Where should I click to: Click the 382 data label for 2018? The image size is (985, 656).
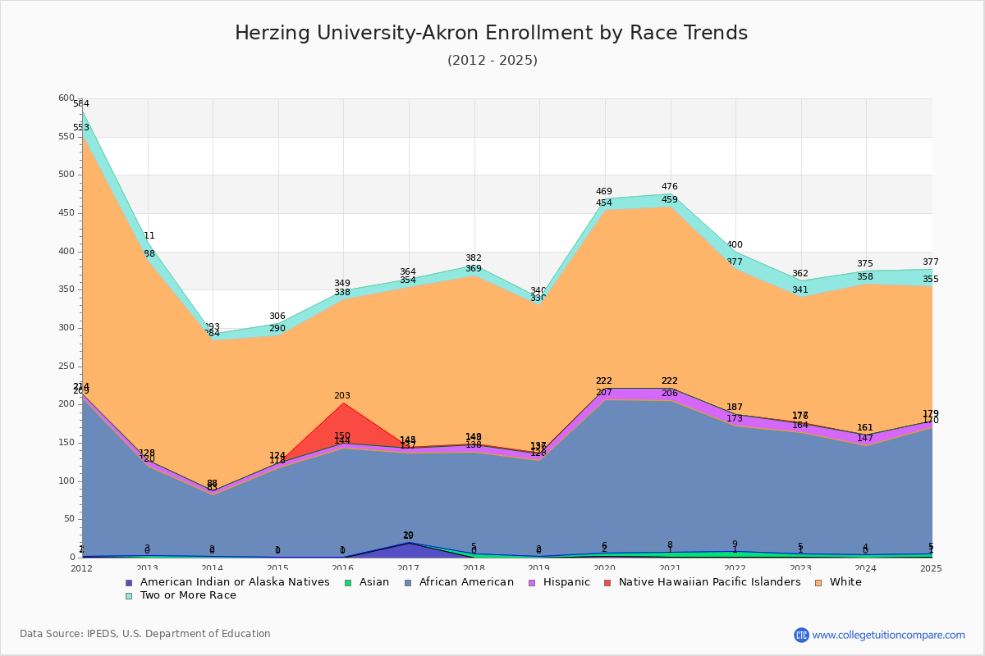click(x=474, y=258)
